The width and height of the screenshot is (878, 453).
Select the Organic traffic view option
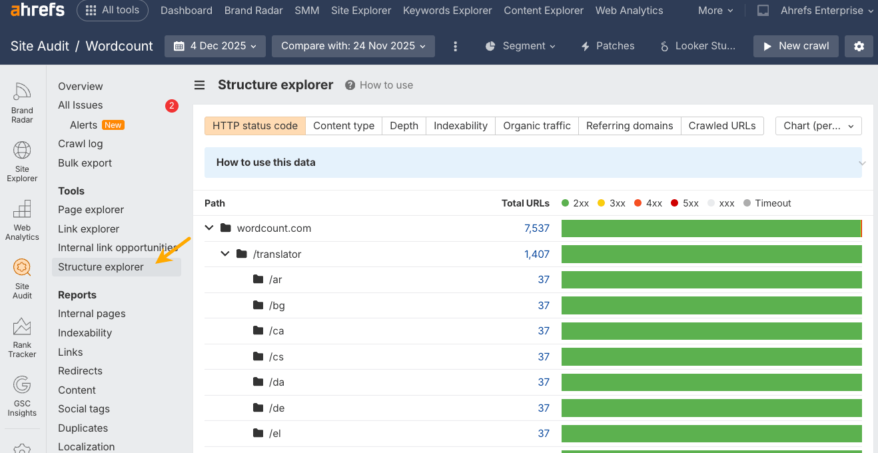(x=536, y=126)
